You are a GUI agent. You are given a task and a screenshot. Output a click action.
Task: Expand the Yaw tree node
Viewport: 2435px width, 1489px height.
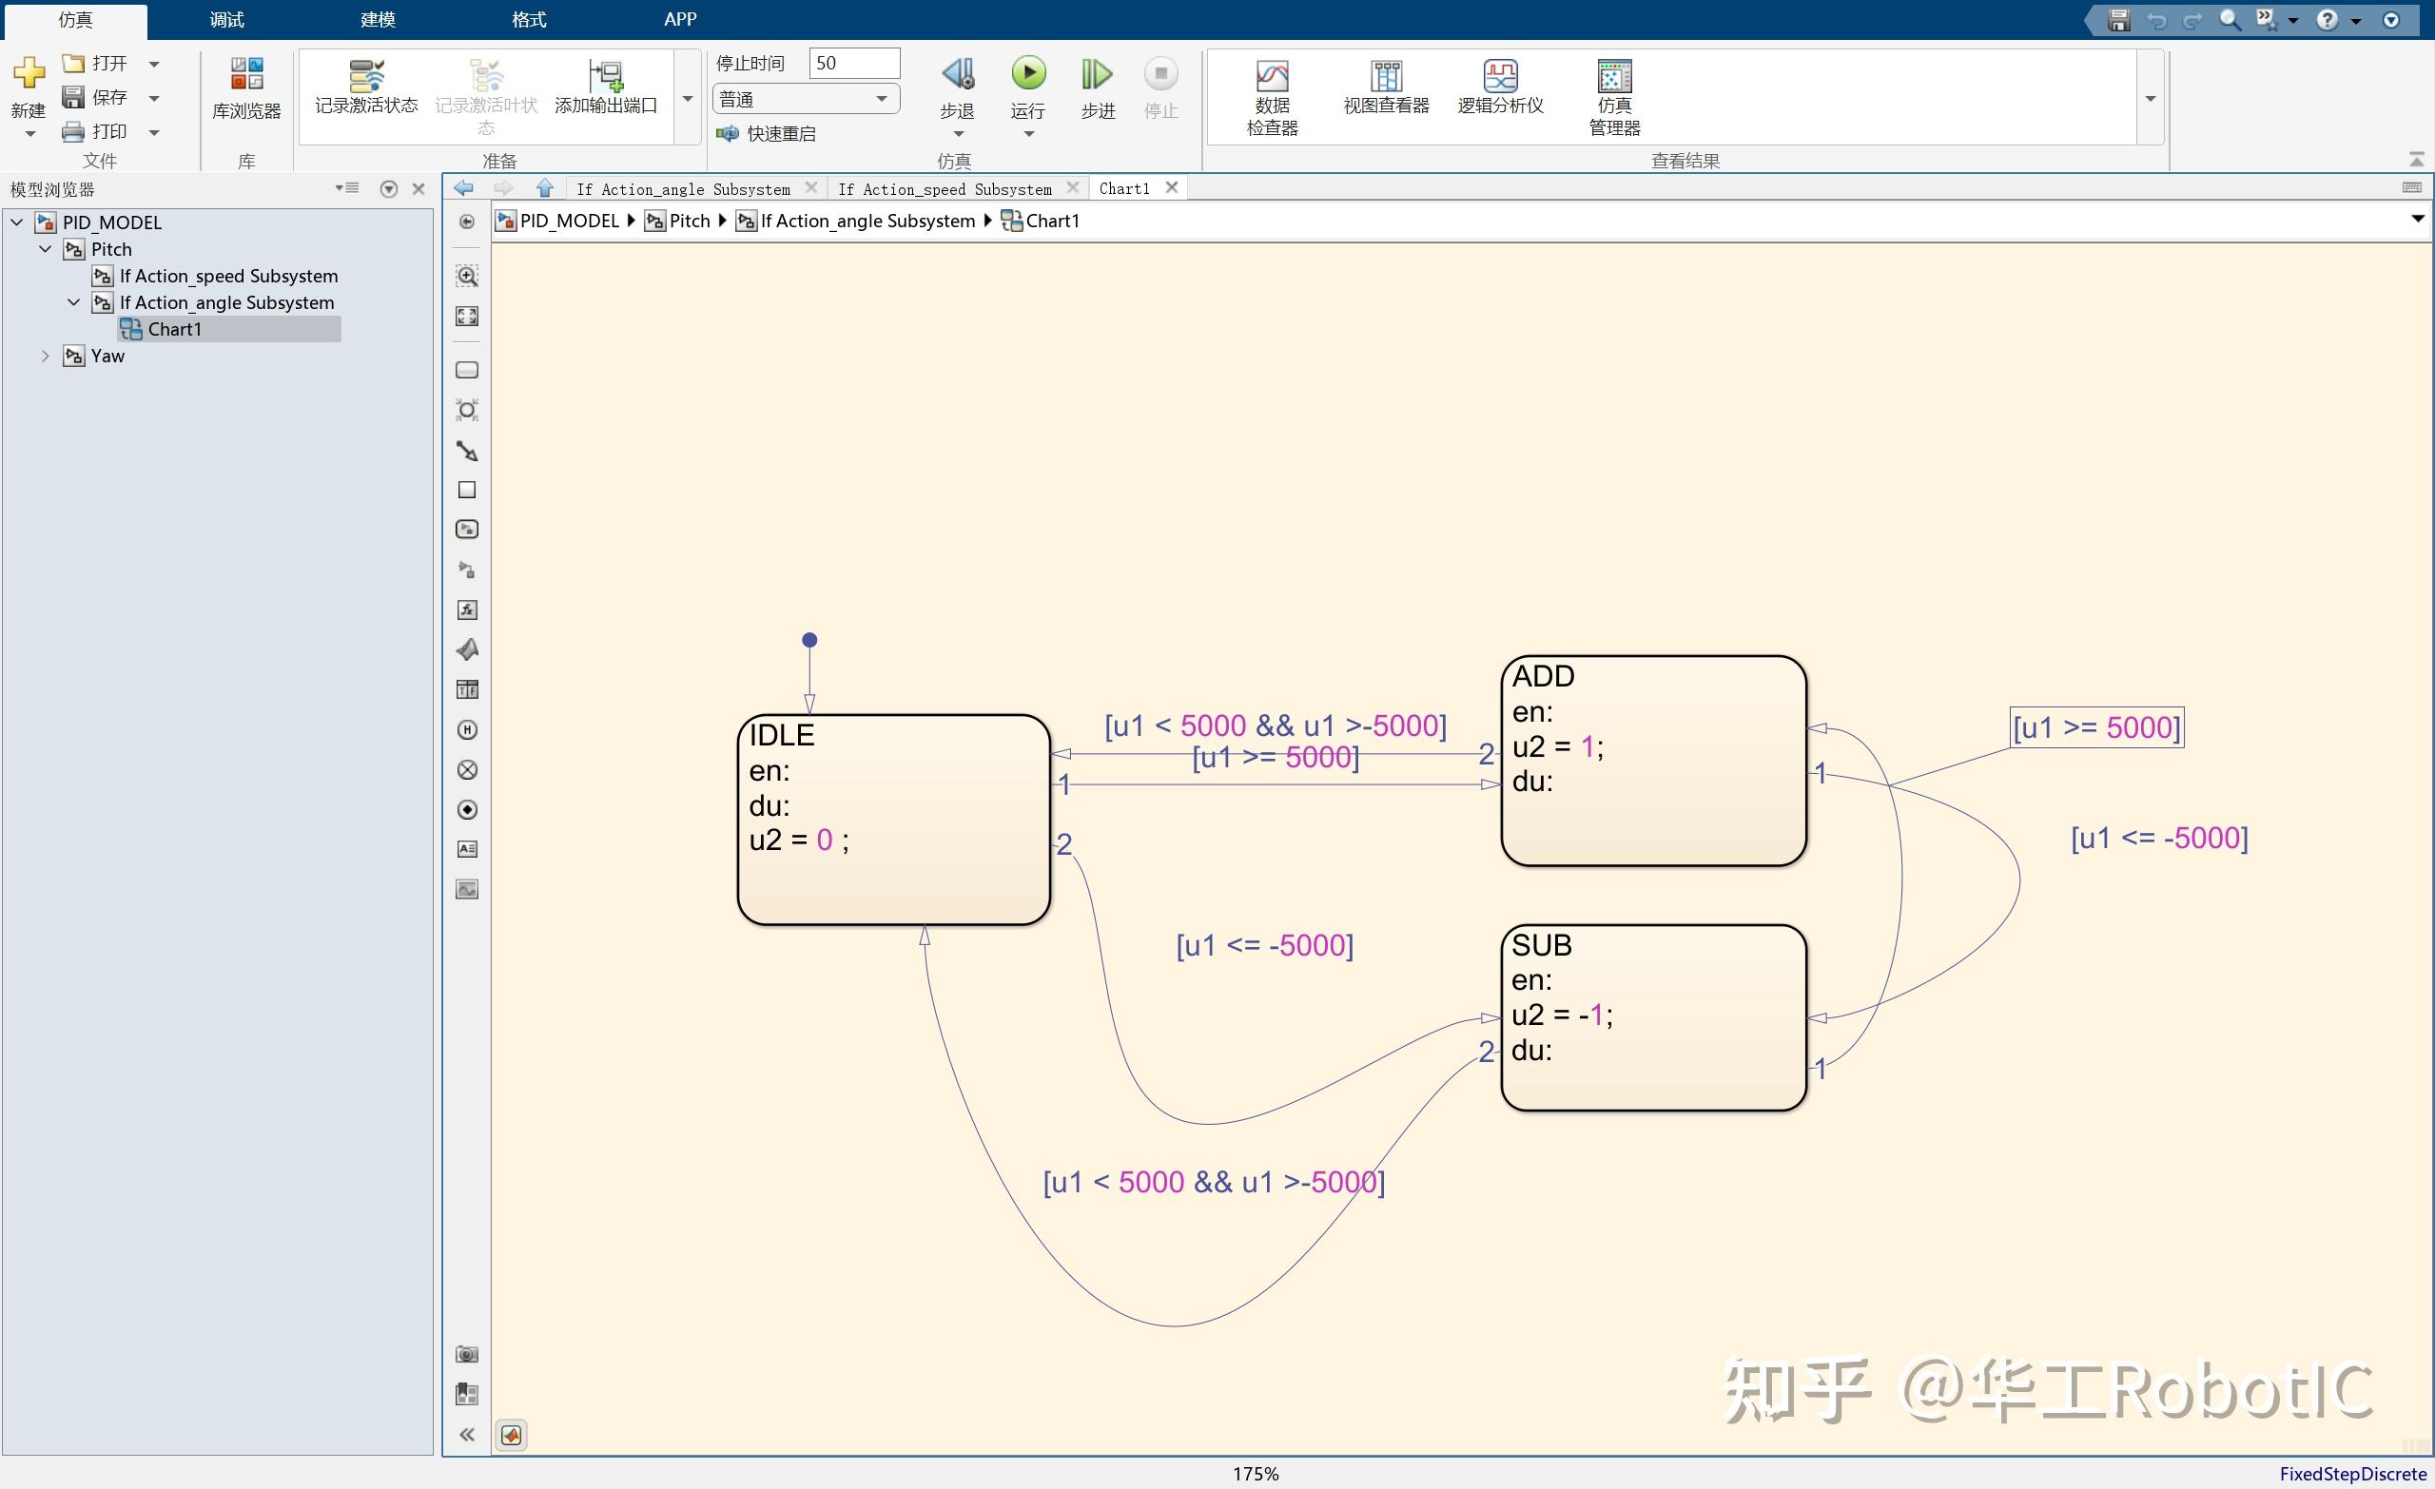46,356
